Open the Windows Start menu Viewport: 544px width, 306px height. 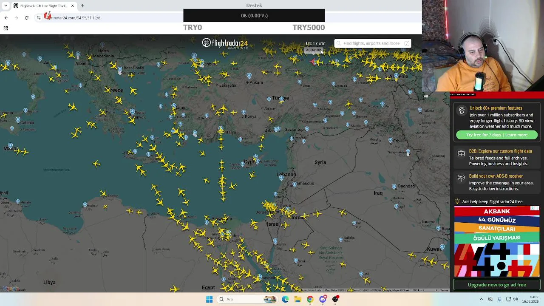[x=209, y=299]
